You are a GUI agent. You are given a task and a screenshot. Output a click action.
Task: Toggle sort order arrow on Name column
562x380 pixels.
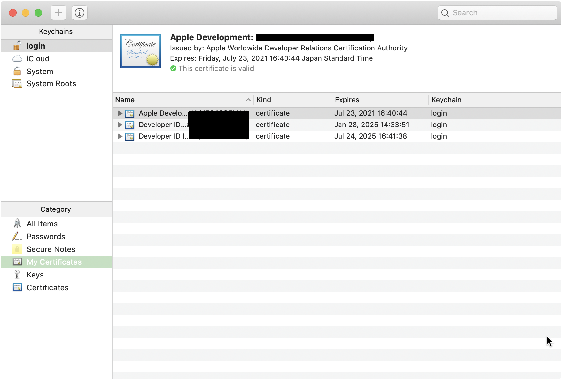[x=248, y=100]
